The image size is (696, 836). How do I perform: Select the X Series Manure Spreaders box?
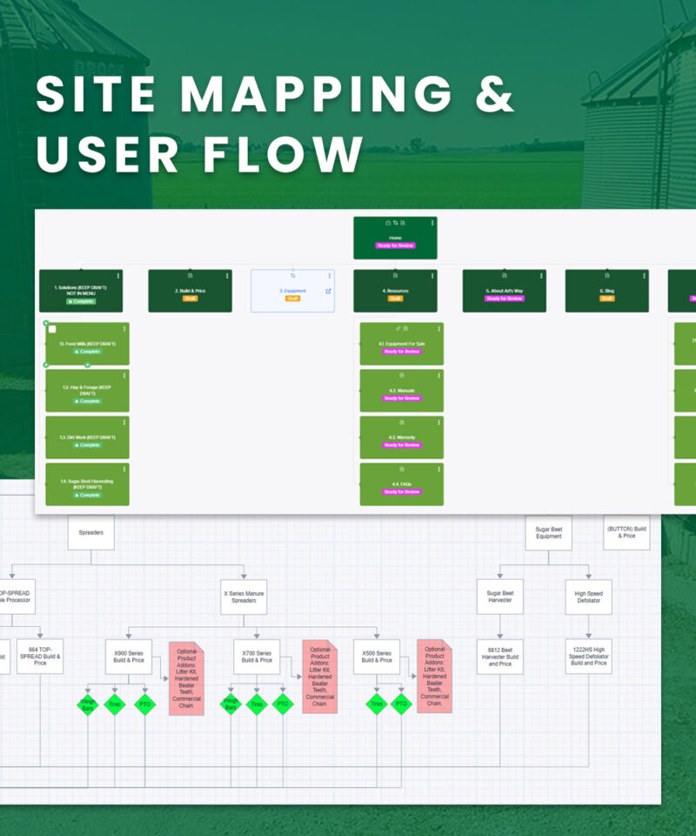point(244,598)
